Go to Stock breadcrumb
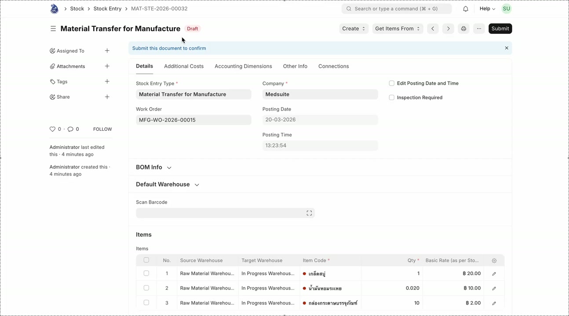The height and width of the screenshot is (316, 569). [77, 9]
